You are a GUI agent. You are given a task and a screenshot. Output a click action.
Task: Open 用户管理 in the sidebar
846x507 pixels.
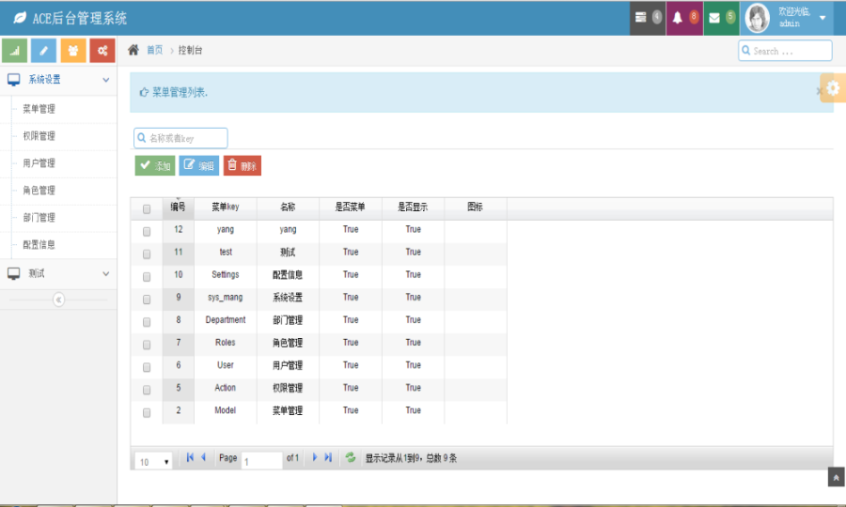tap(39, 163)
